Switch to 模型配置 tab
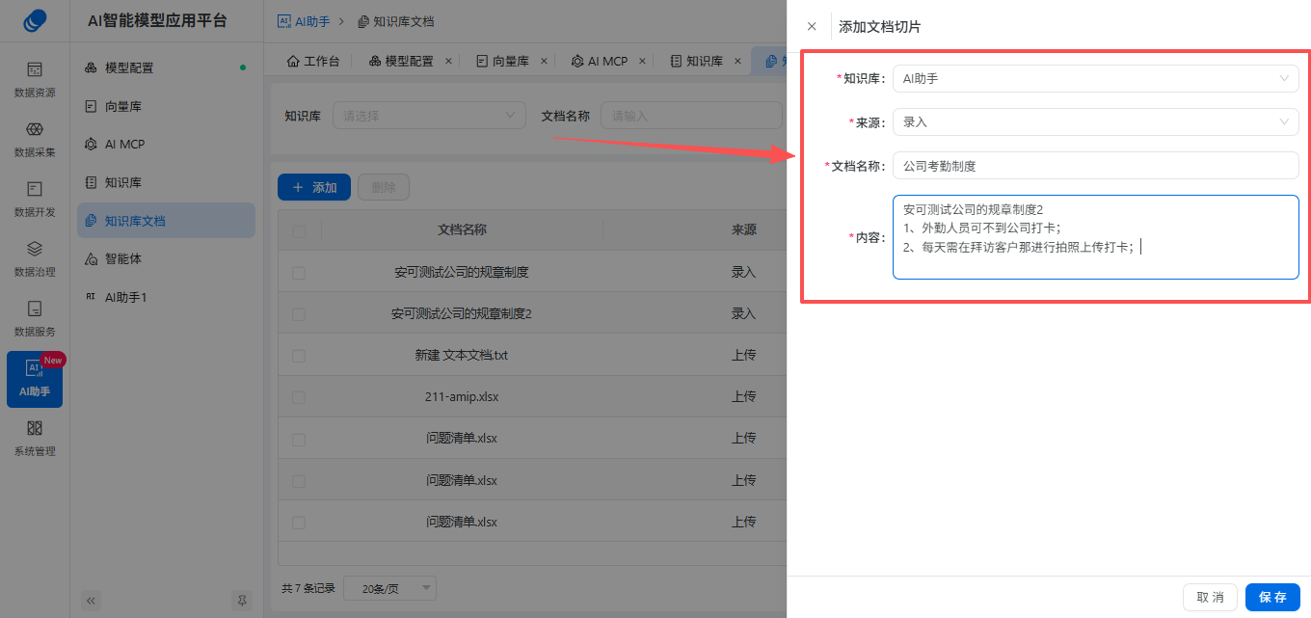This screenshot has height=618, width=1311. [401, 61]
